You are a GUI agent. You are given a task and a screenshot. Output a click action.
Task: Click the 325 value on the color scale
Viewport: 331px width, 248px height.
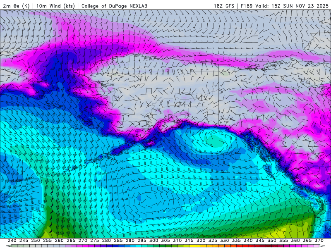tap(213, 241)
